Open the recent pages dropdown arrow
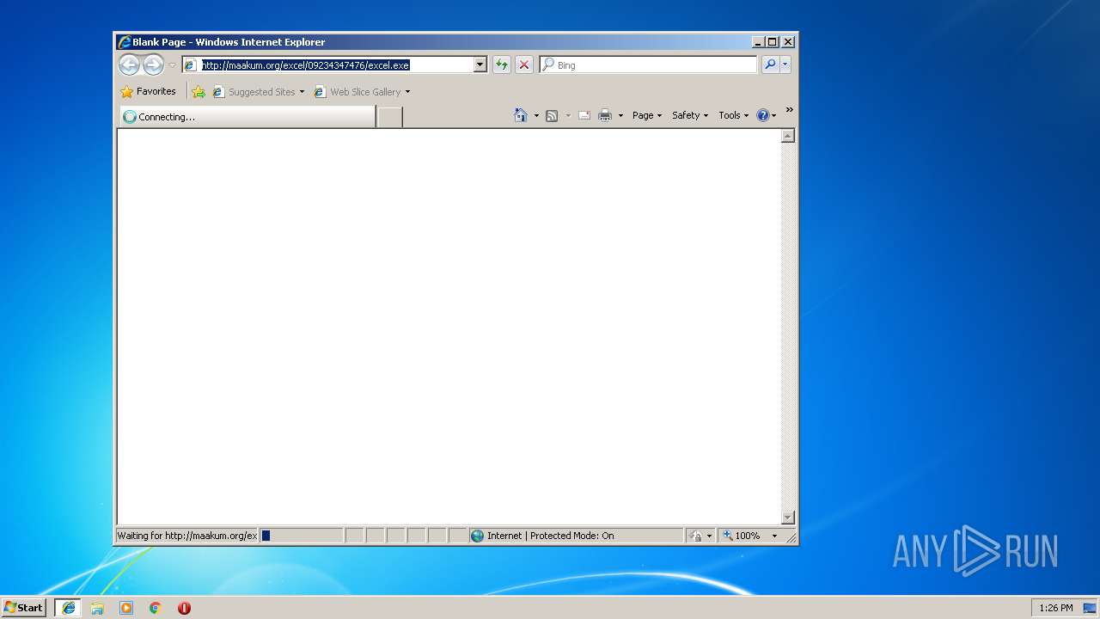This screenshot has height=619, width=1100. [172, 65]
